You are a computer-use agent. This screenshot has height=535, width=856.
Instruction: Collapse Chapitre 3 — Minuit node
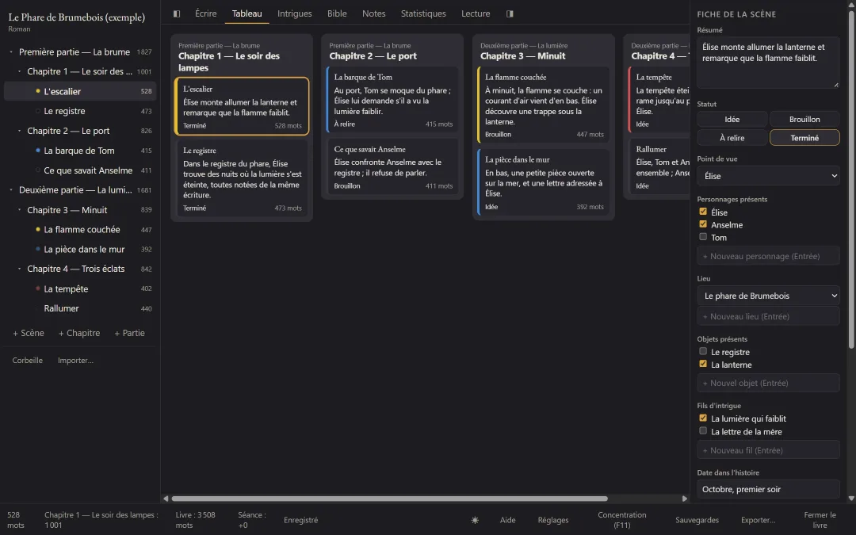pyautogui.click(x=20, y=209)
